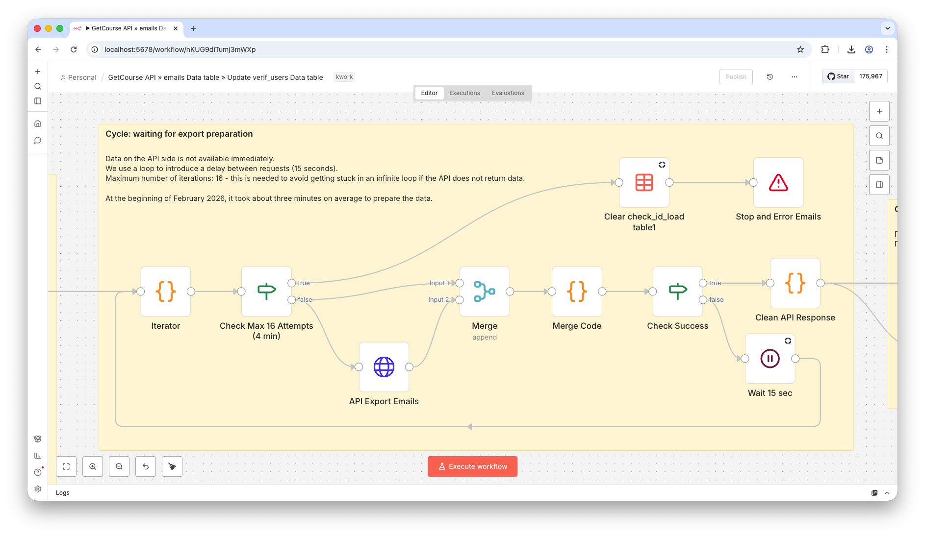Open the Check Max 16 Attempts node
This screenshot has width=925, height=537.
[x=266, y=292]
